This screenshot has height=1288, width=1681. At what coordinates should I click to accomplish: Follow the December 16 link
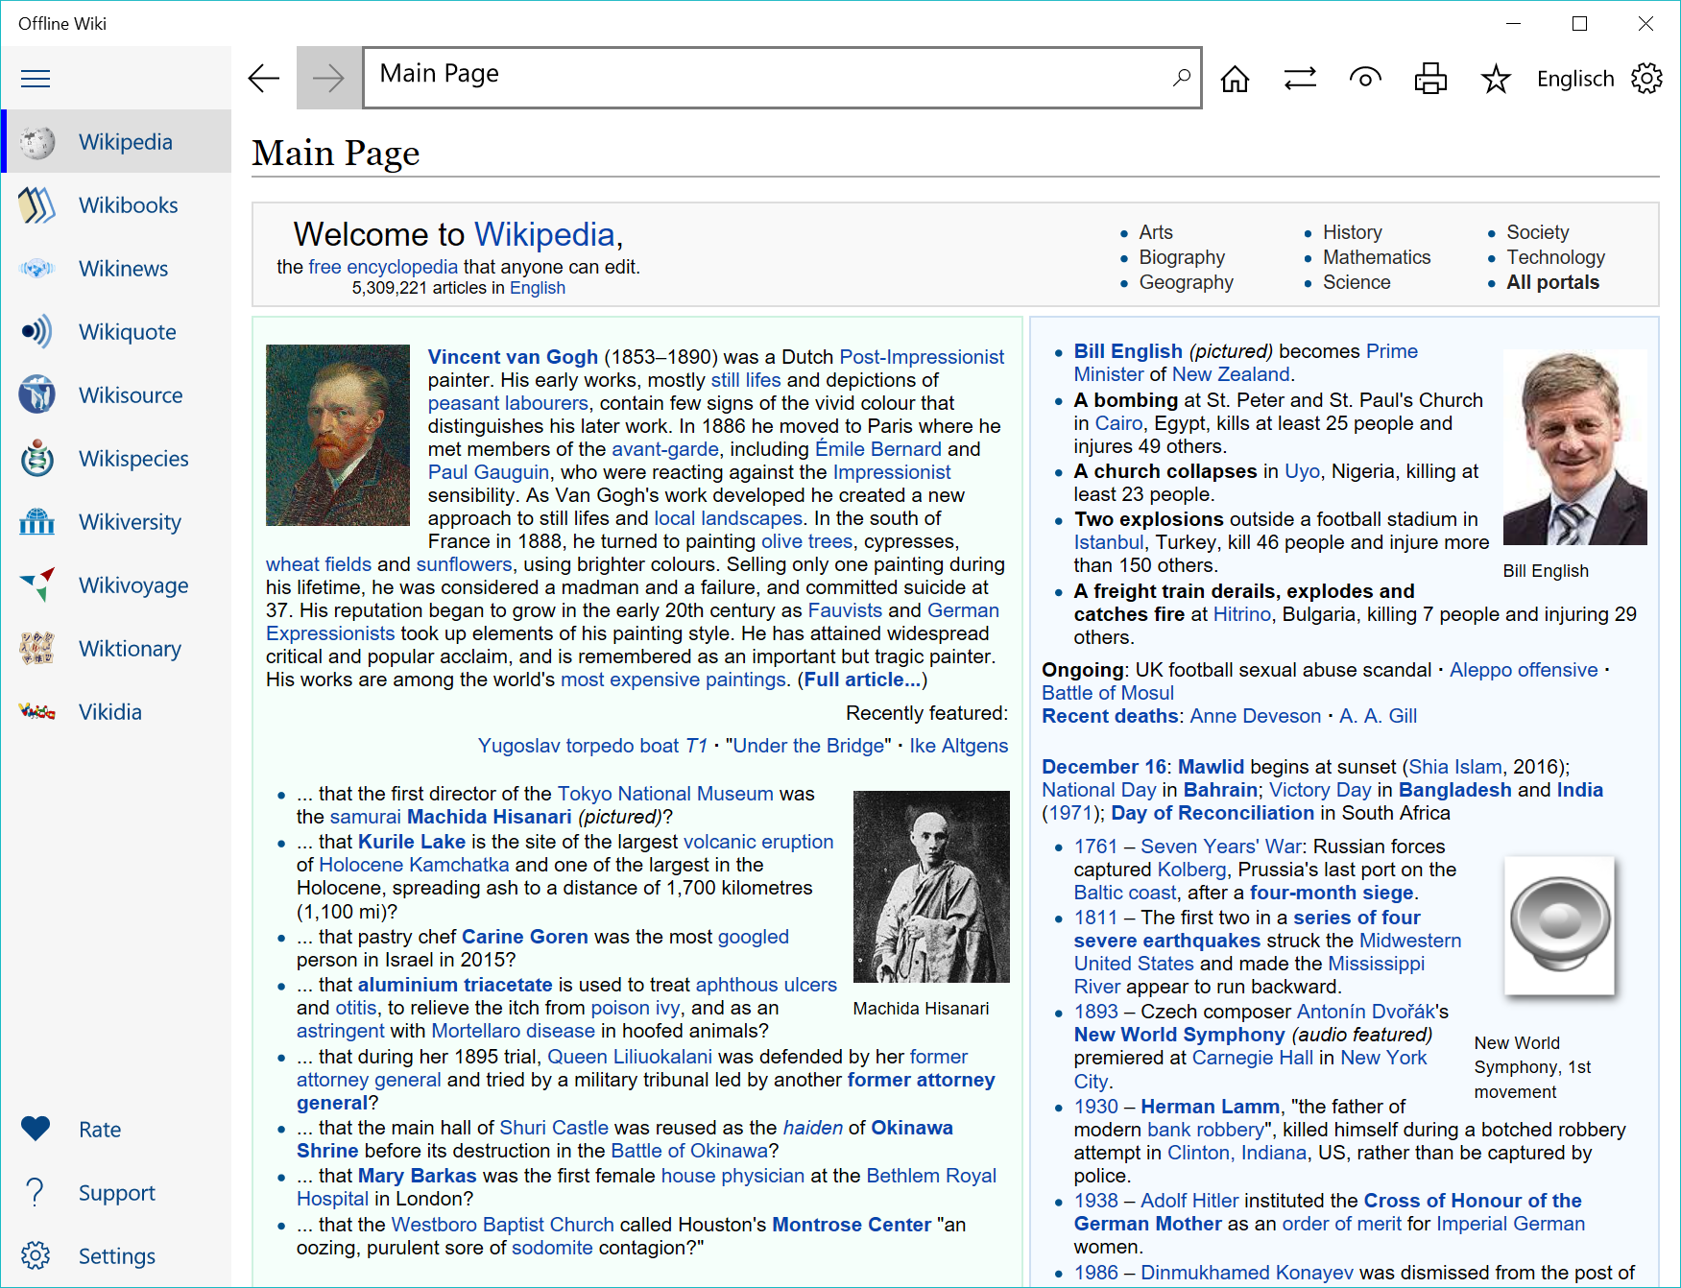click(x=1104, y=767)
